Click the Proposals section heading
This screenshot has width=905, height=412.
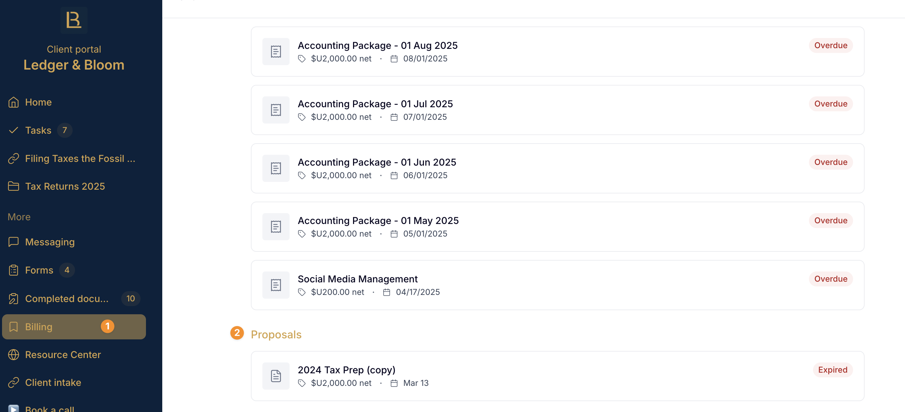click(x=276, y=334)
